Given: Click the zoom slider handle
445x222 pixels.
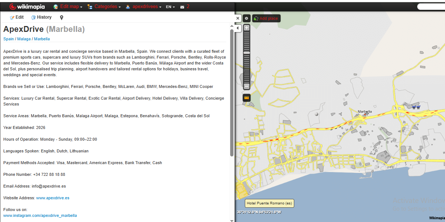Looking at the screenshot, I should [x=247, y=53].
